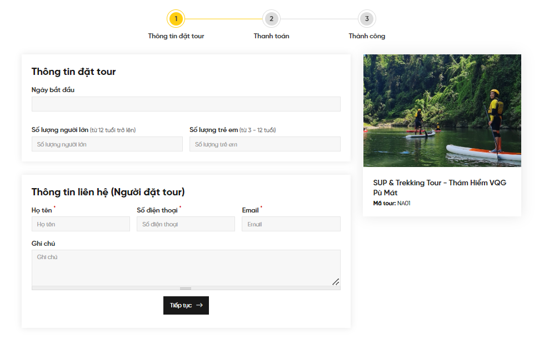Screen dimensions: 544x349
Task: Click step 1 circle in progress bar
Action: point(176,19)
